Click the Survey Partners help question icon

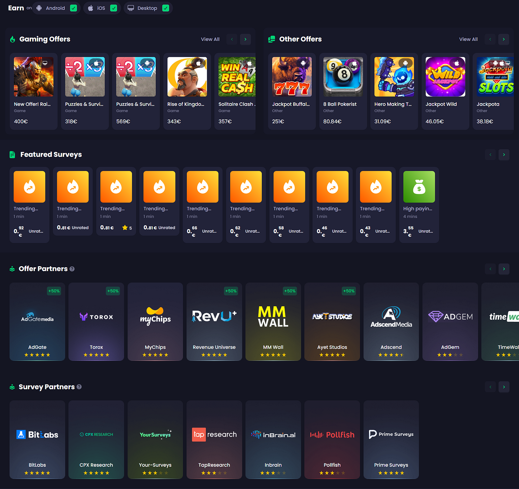click(x=79, y=387)
